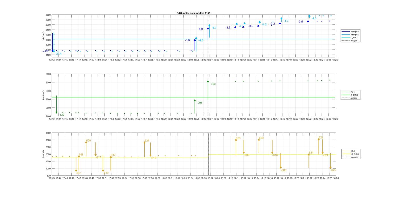Screen dimensions: 398x197
Task: Click the "1800" tick on the VBD axis
Action: [48, 15]
